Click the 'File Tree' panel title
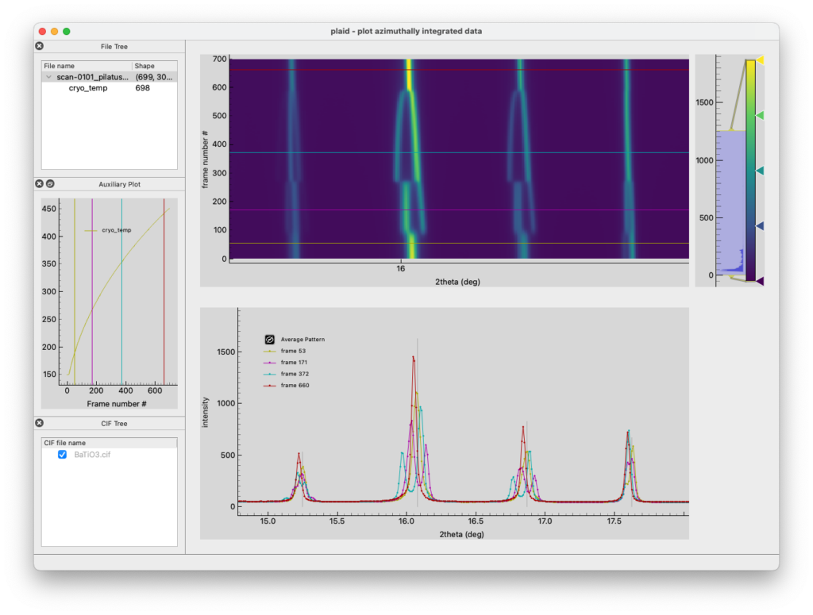This screenshot has height=615, width=813. point(114,47)
